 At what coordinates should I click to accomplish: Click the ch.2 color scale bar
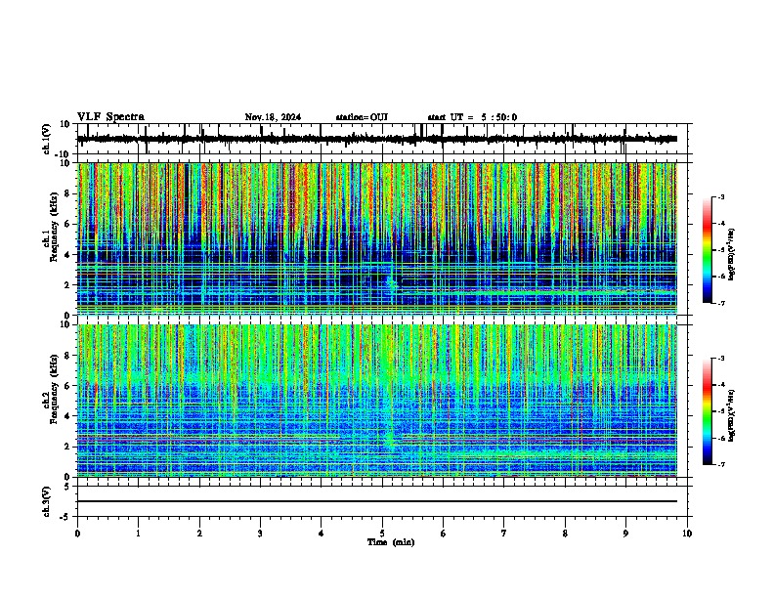(708, 411)
